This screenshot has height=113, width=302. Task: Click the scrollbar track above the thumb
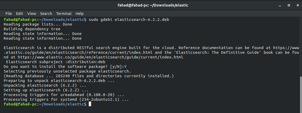[301, 47]
